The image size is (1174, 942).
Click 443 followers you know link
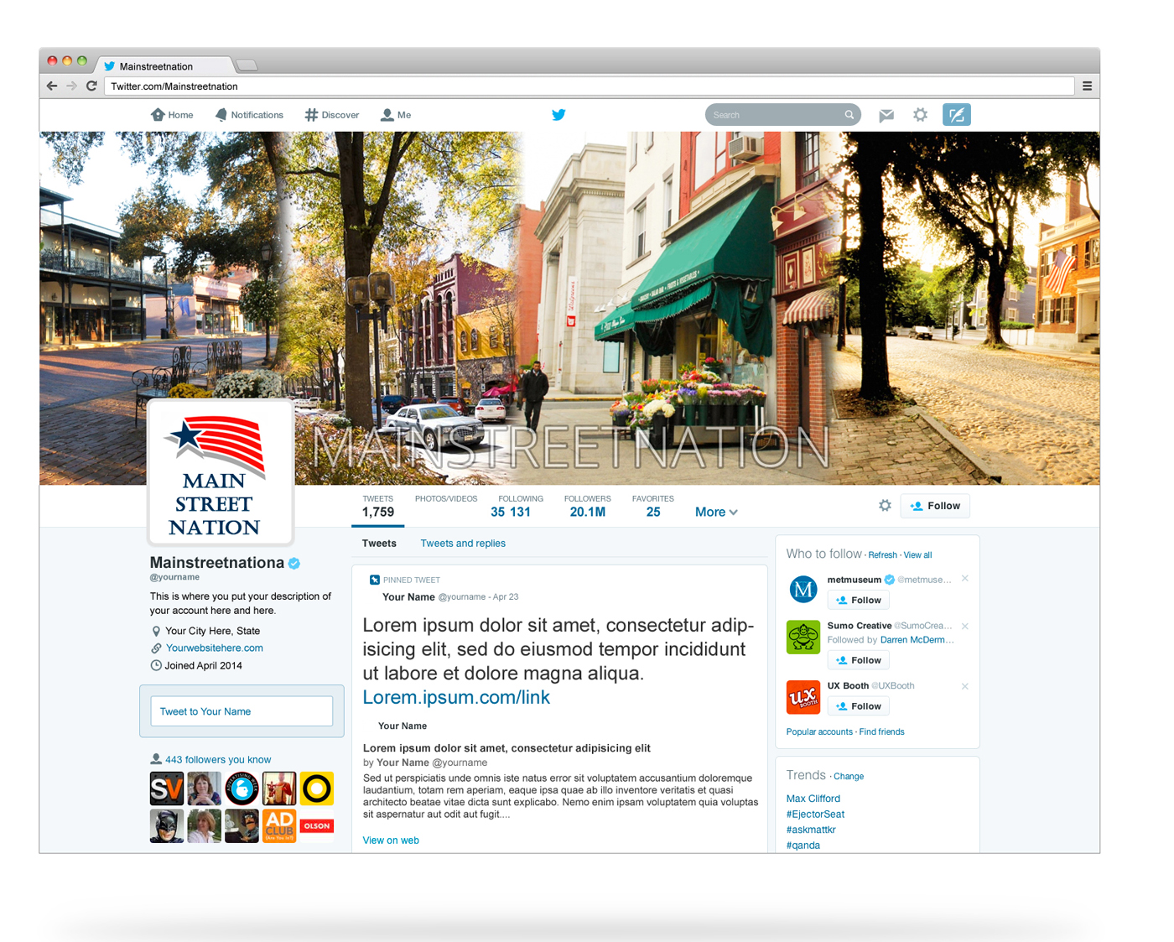(x=218, y=760)
